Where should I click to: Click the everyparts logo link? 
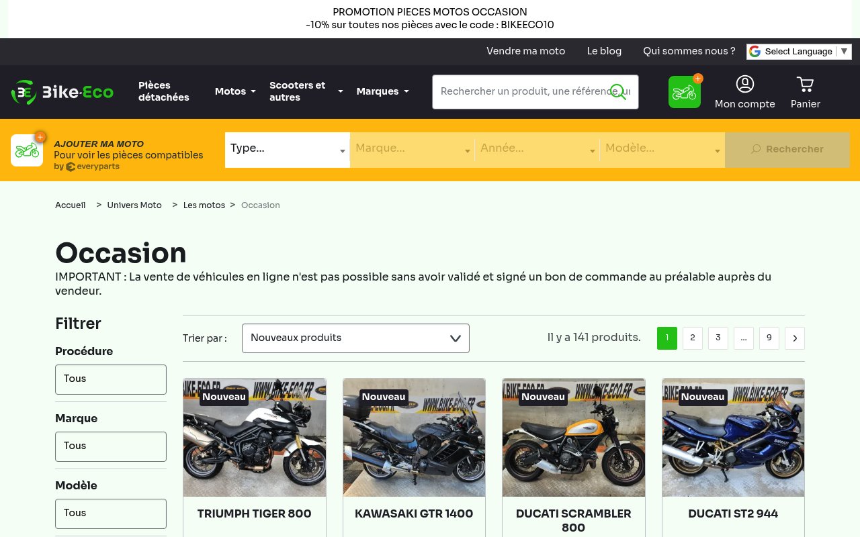tap(93, 167)
